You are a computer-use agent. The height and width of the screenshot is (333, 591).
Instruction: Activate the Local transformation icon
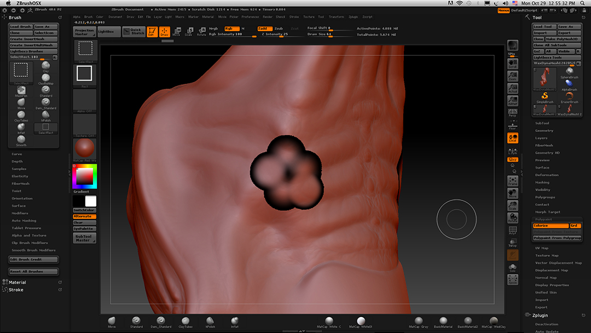pyautogui.click(x=513, y=138)
